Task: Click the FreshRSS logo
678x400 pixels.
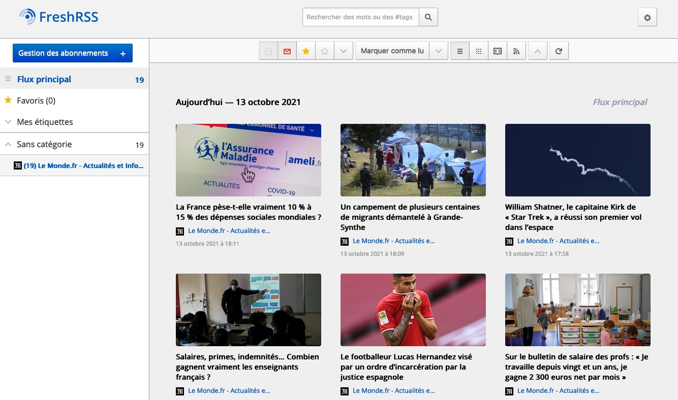Action: (x=59, y=17)
